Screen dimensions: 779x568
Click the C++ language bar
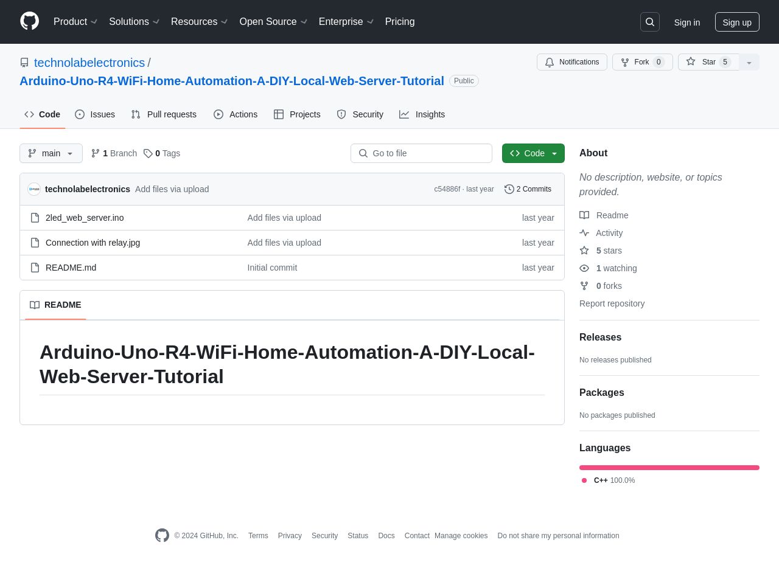coord(669,468)
